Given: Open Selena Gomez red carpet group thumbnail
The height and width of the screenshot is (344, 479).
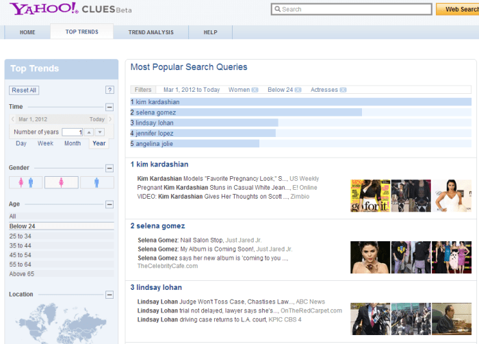Looking at the screenshot, I should pyautogui.click(x=452, y=257).
